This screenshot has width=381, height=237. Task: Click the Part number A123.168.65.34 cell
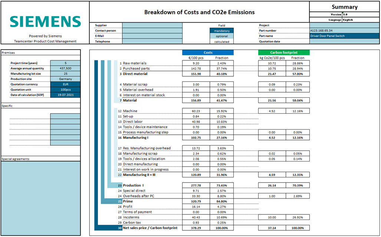tap(344, 31)
